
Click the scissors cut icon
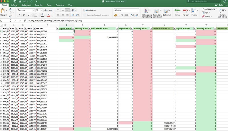pos(11,9)
